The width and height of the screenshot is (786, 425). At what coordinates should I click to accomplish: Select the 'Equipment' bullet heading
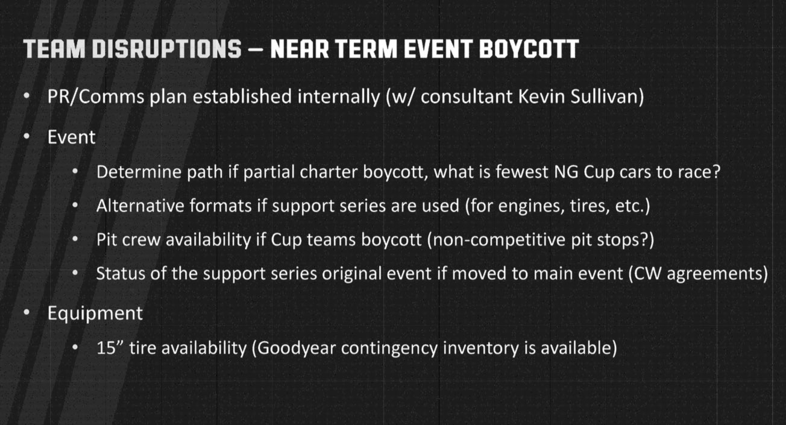95,313
